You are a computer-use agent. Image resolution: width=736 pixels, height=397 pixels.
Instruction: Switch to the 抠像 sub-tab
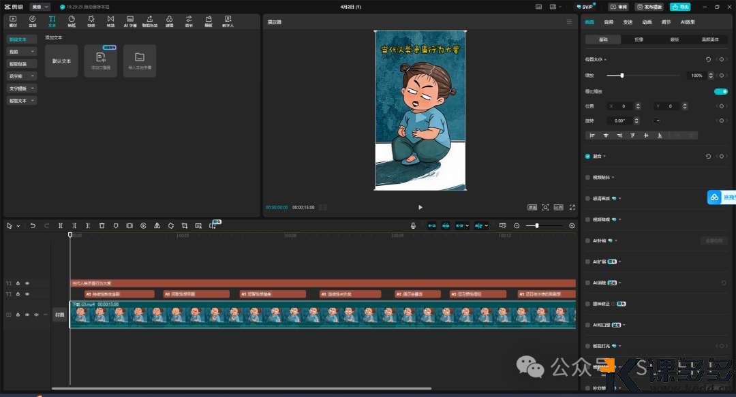coord(639,39)
